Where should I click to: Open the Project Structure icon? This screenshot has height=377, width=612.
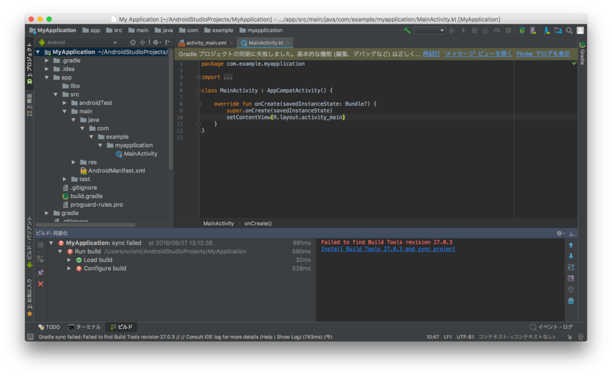pyautogui.click(x=558, y=30)
